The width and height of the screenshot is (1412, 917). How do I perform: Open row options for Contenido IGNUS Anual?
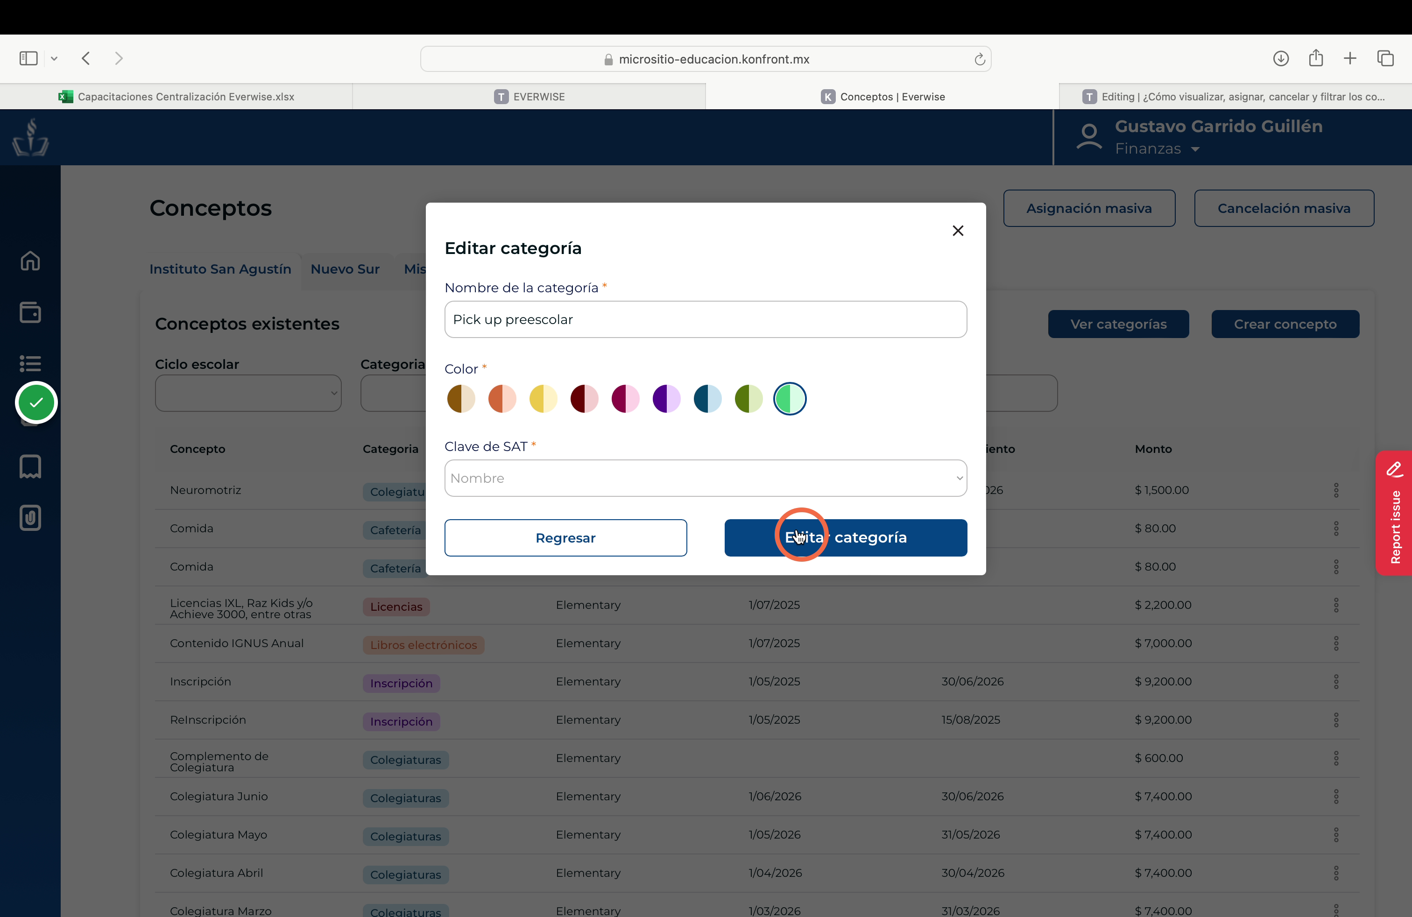pyautogui.click(x=1336, y=643)
